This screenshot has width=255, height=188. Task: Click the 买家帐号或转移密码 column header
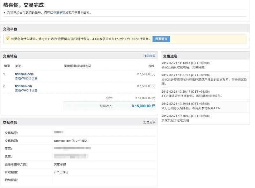pyautogui.click(x=77, y=66)
